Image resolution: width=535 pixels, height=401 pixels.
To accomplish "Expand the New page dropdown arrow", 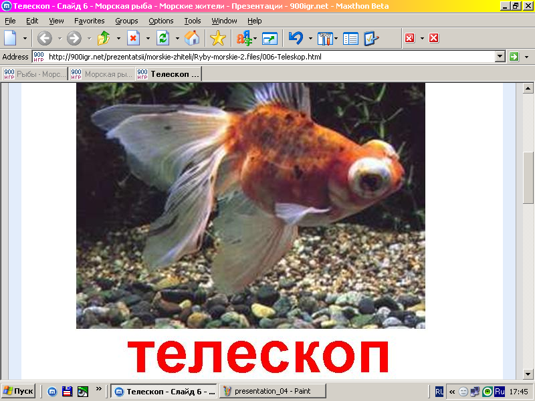I will click(25, 38).
